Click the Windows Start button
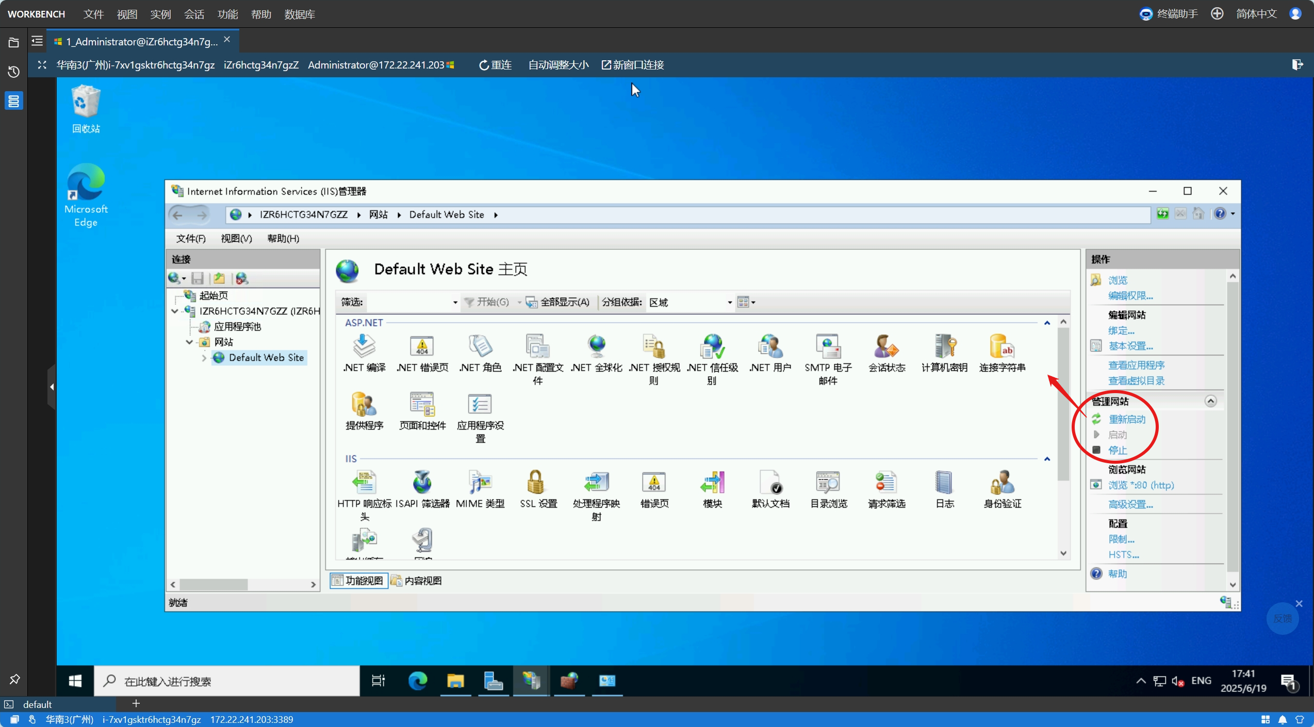1314x727 pixels. coord(75,681)
